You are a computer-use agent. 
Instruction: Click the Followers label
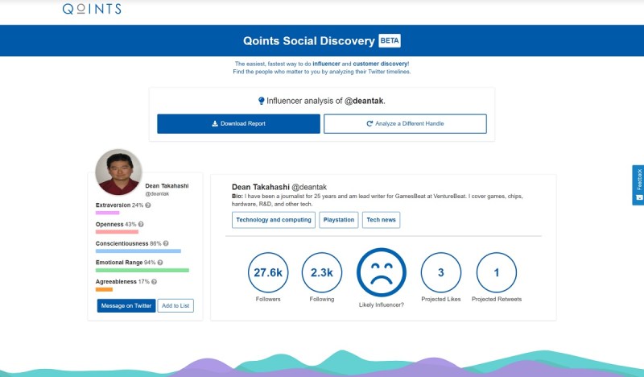[268, 300]
